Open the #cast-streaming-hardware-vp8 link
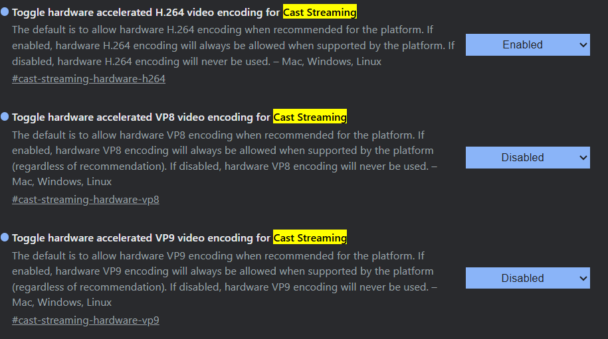The height and width of the screenshot is (339, 608). (x=86, y=200)
